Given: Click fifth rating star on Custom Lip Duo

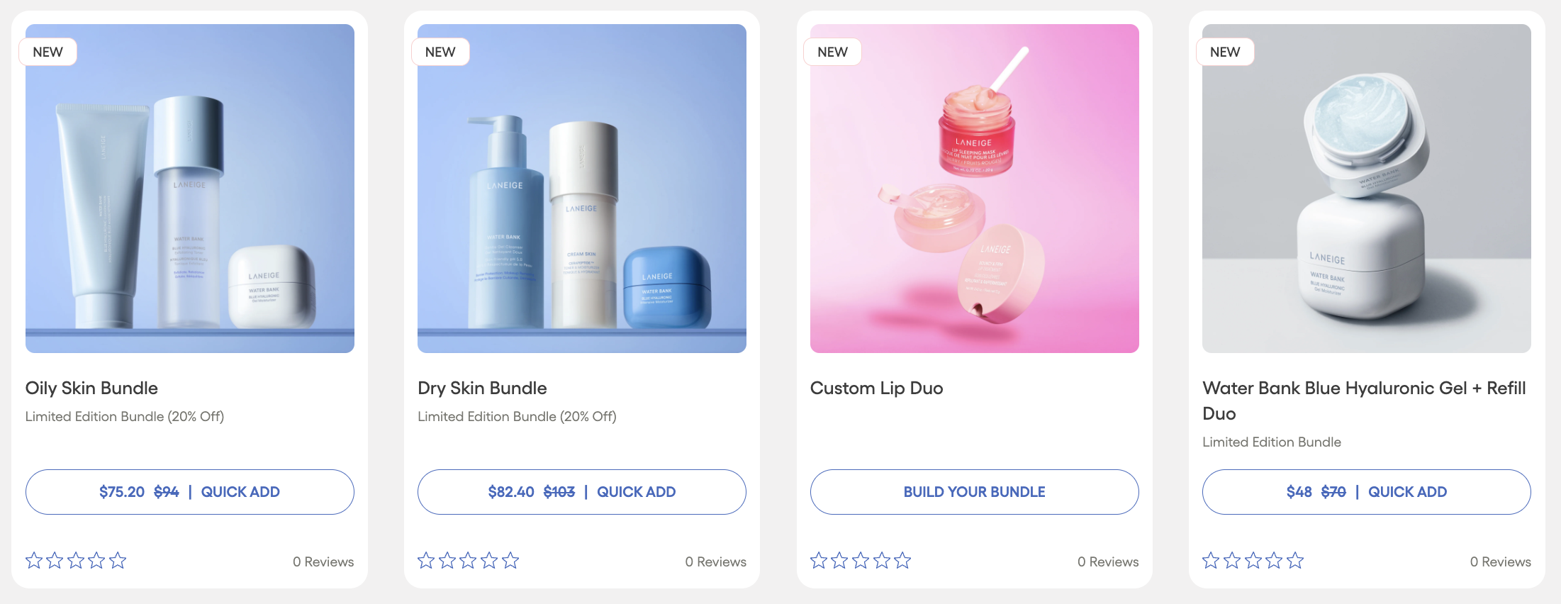Looking at the screenshot, I should pyautogui.click(x=902, y=561).
